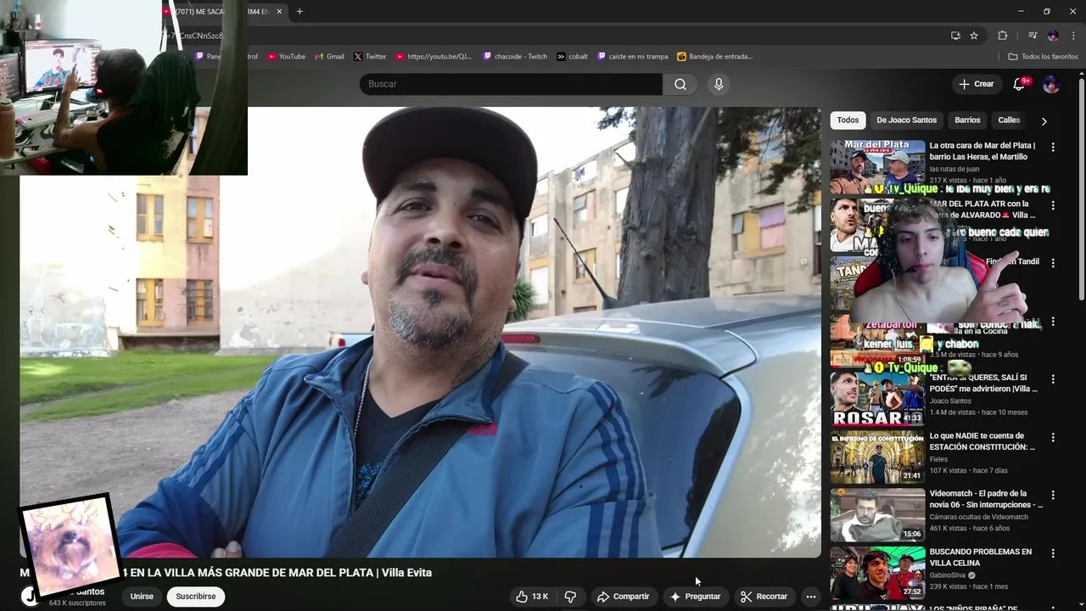The width and height of the screenshot is (1086, 611).
Task: Dislike the video with thumbs down
Action: pos(570,597)
